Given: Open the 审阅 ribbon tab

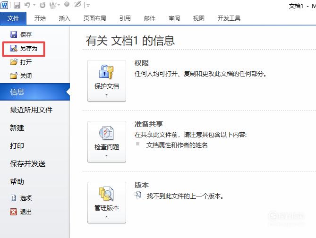Looking at the screenshot, I should tap(174, 18).
